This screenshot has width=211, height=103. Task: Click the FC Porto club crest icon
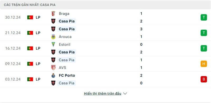tap(53, 75)
